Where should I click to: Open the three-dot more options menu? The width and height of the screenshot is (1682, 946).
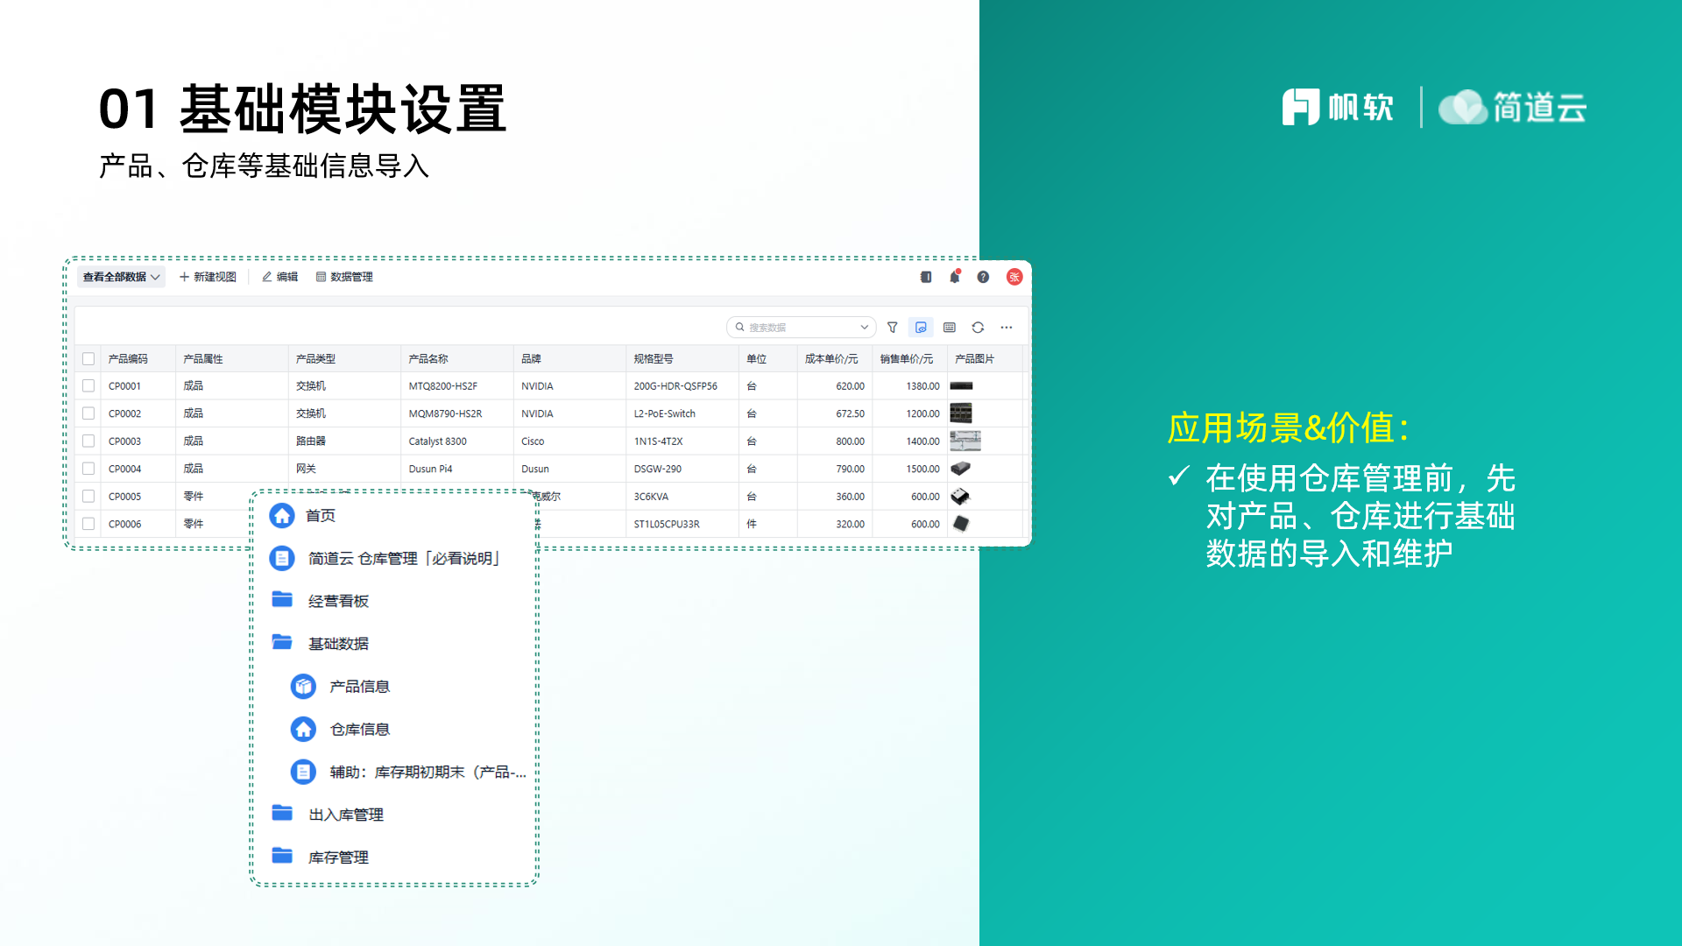tap(1007, 328)
